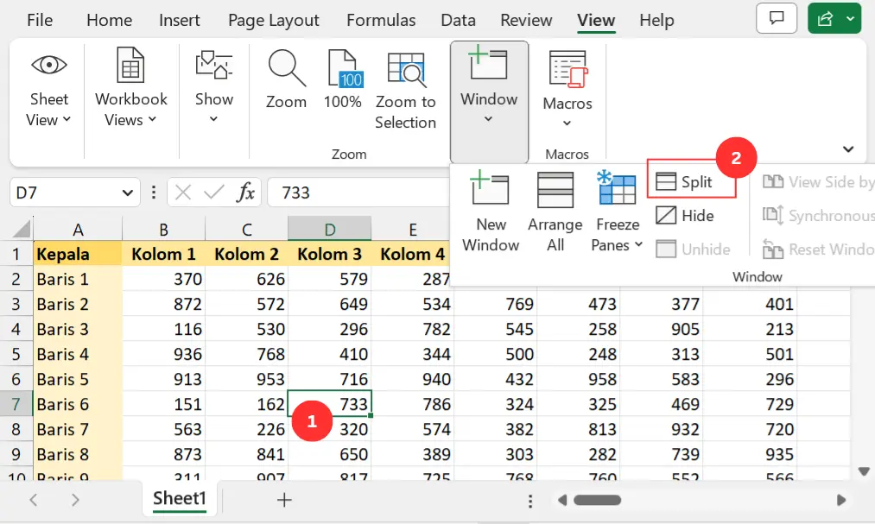Click the Split window icon
Screen dimensions: 875x524
click(x=665, y=182)
